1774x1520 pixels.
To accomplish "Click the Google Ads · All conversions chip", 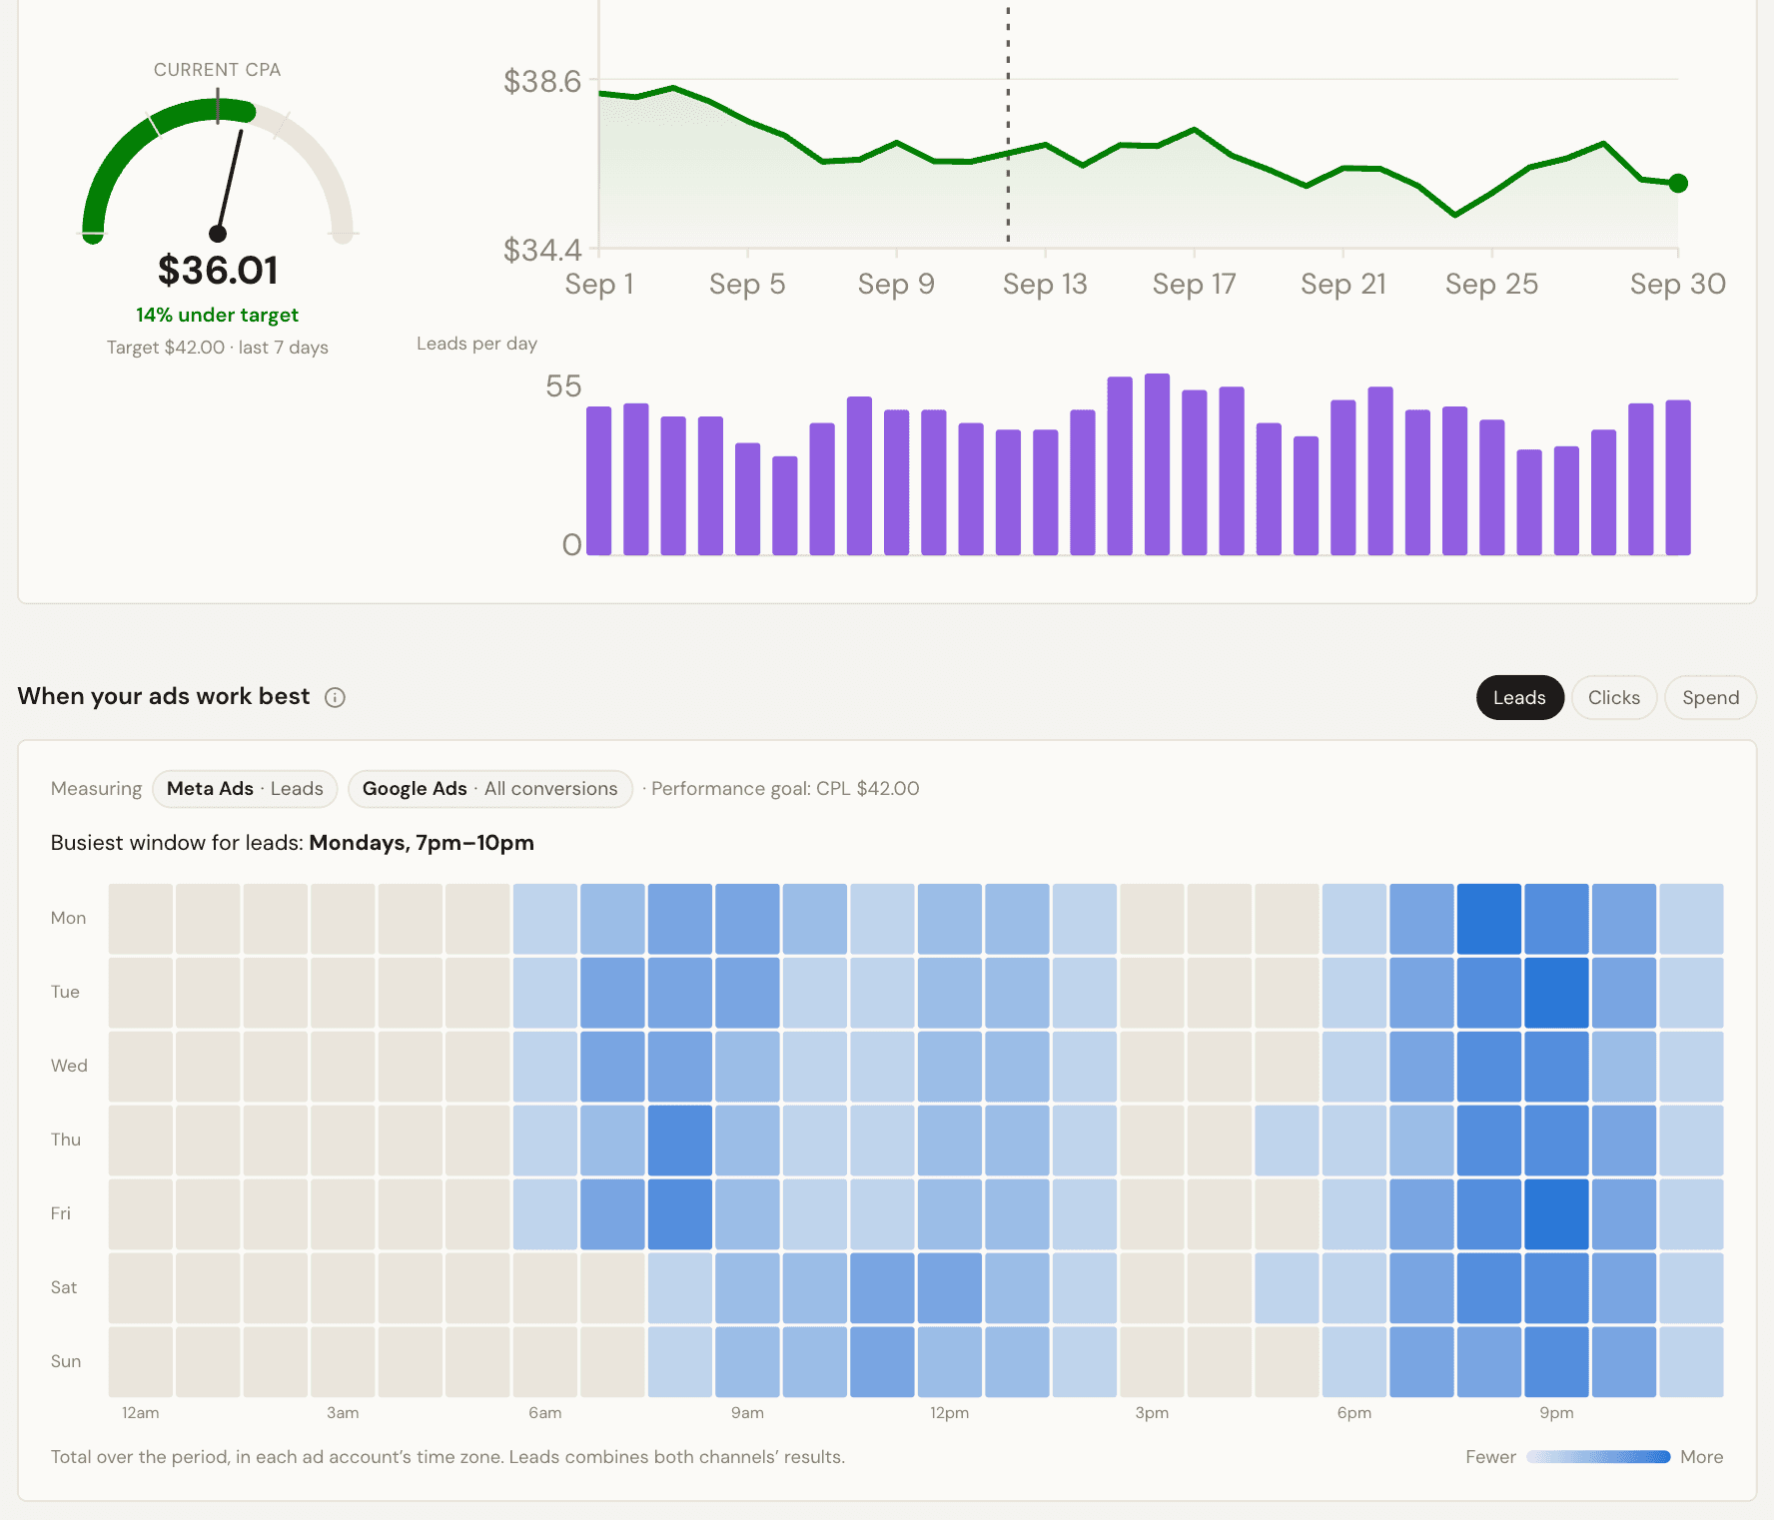I will [489, 789].
